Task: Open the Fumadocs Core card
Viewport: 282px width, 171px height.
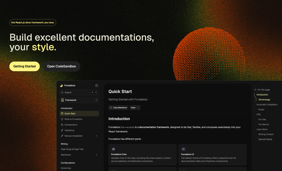Action: tap(142, 155)
